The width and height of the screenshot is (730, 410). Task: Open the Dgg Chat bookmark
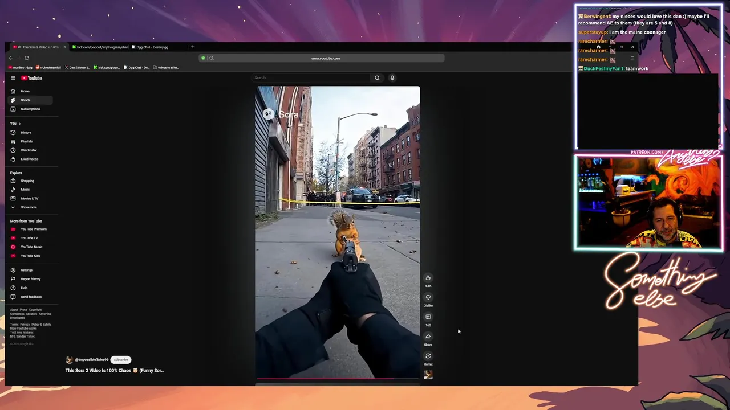pyautogui.click(x=137, y=68)
